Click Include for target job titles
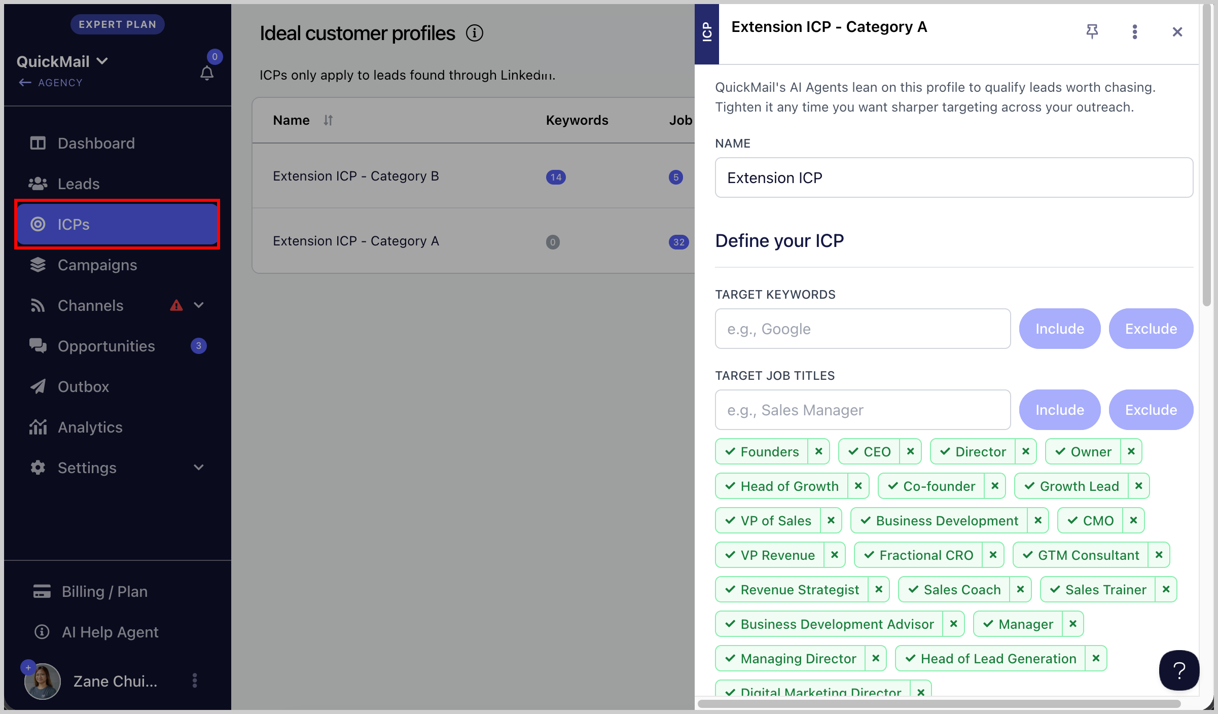The width and height of the screenshot is (1218, 714). click(1060, 410)
